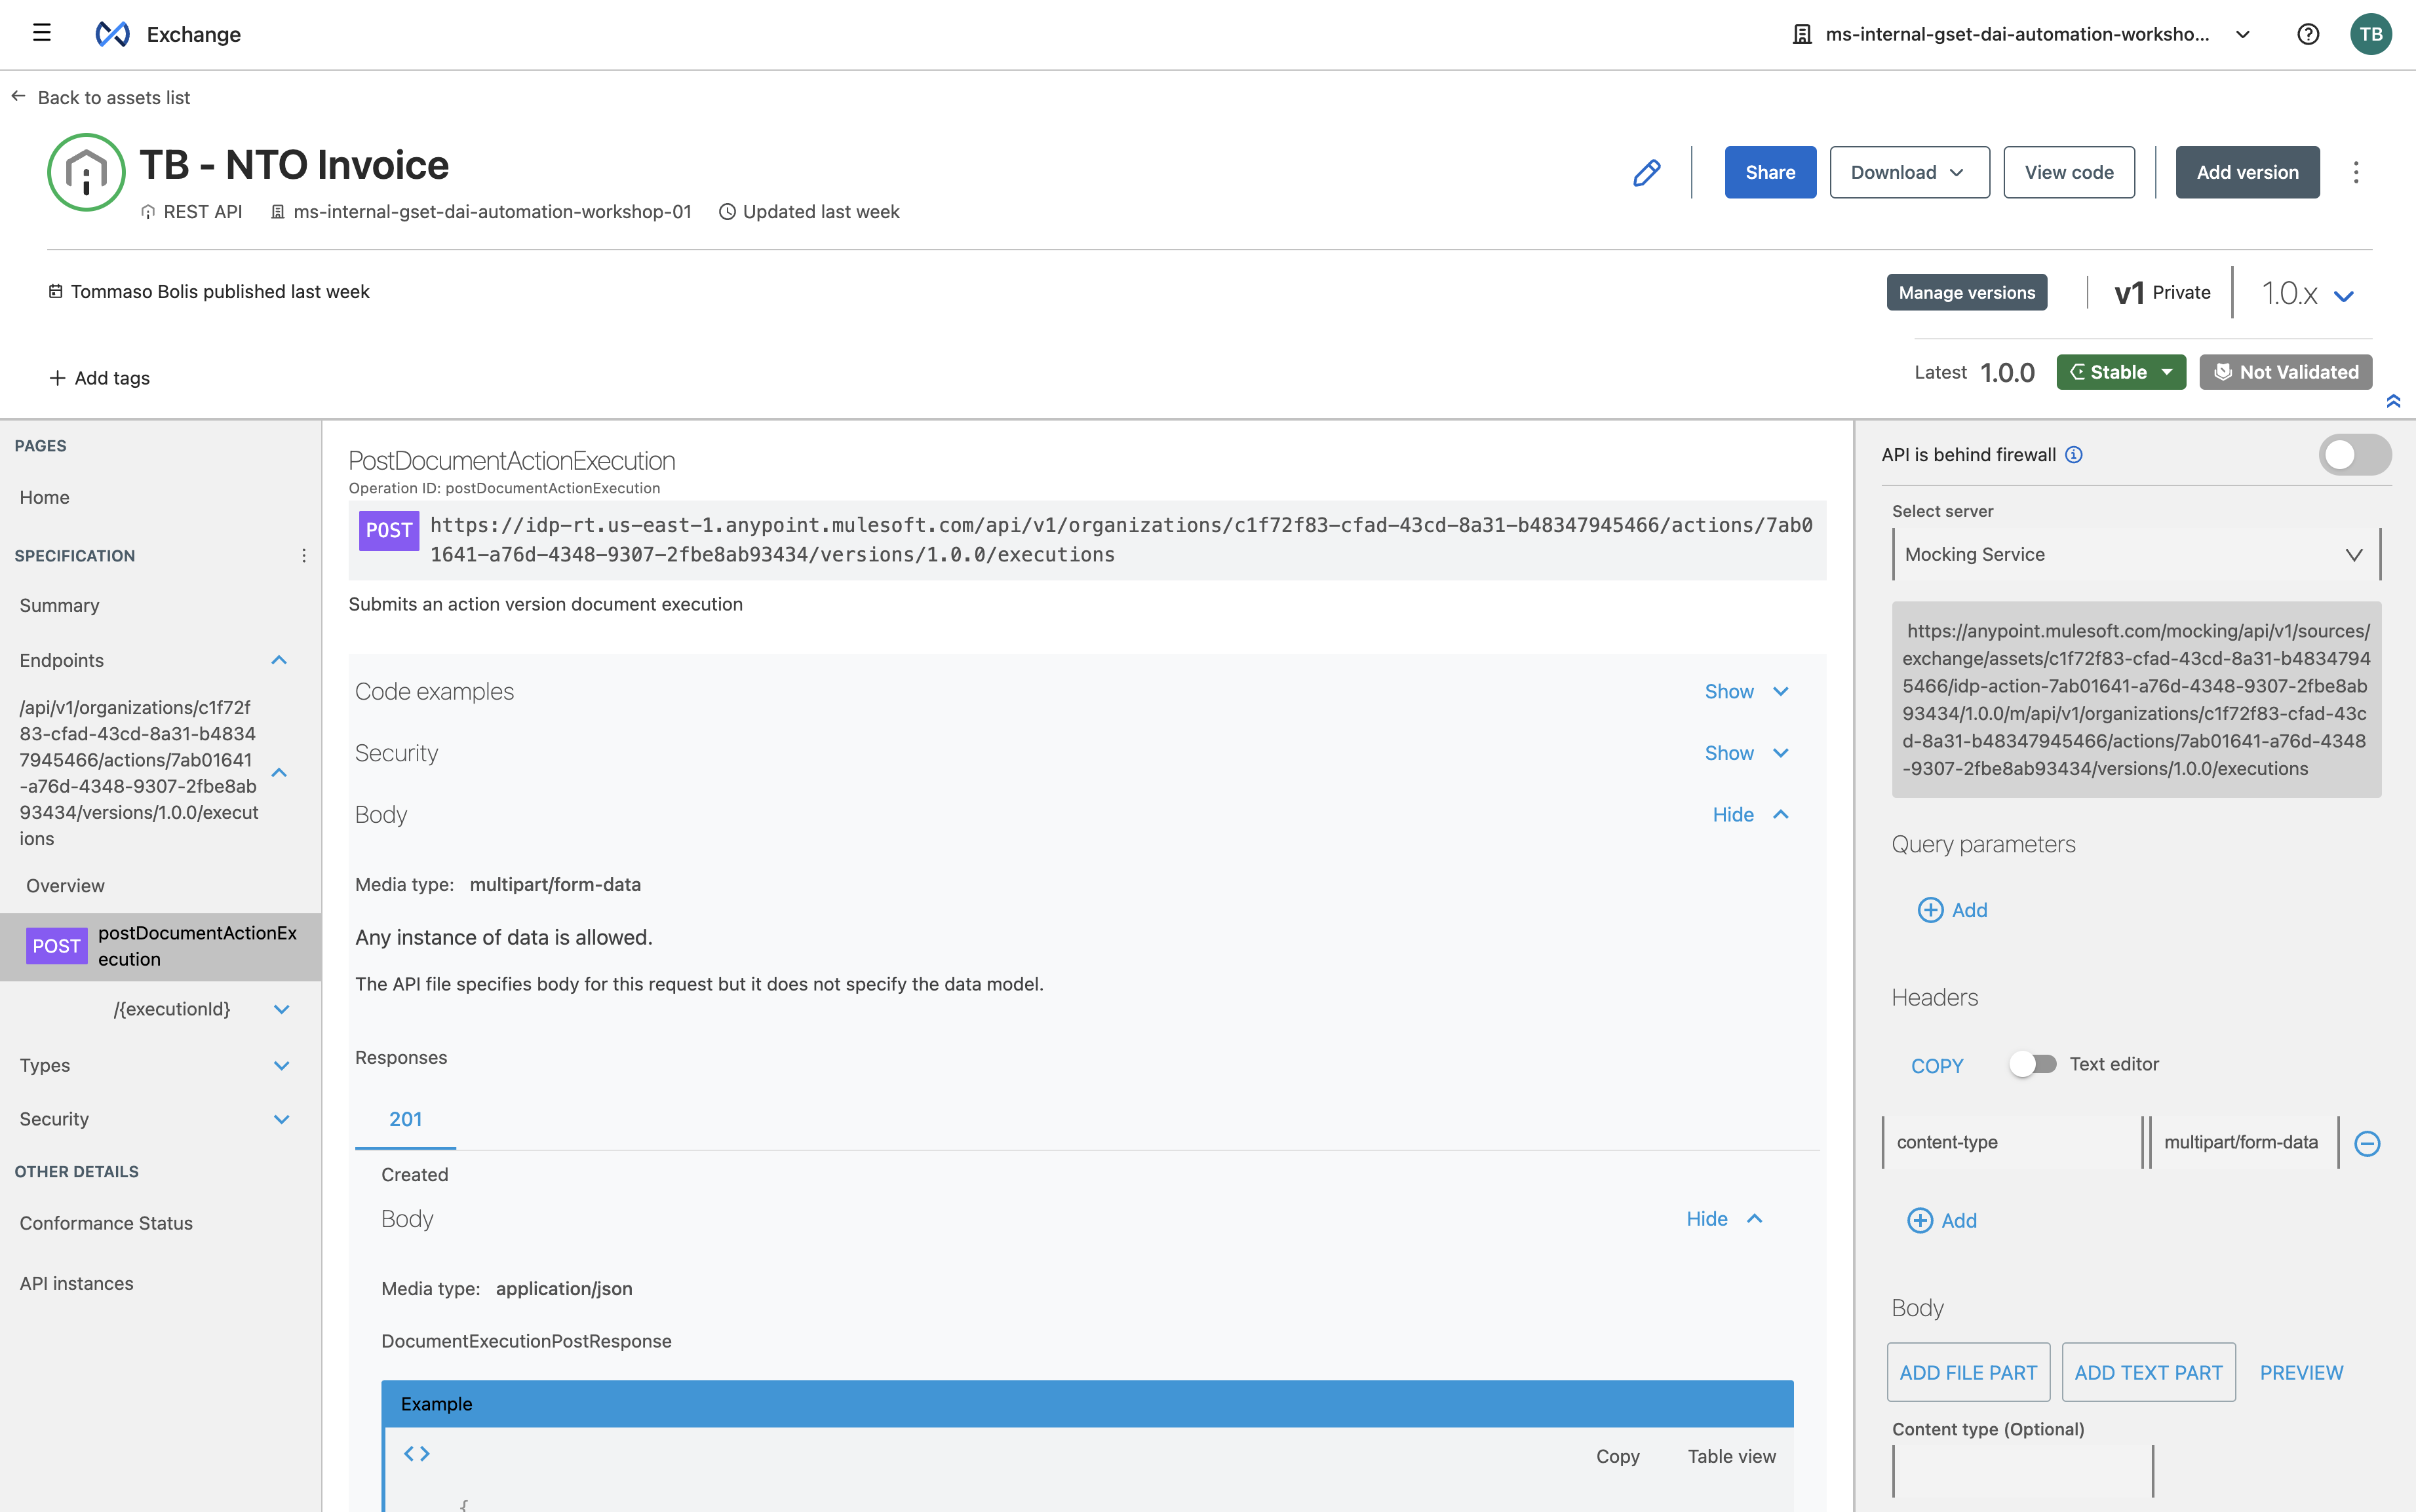
Task: Click the View code button
Action: pos(2069,172)
